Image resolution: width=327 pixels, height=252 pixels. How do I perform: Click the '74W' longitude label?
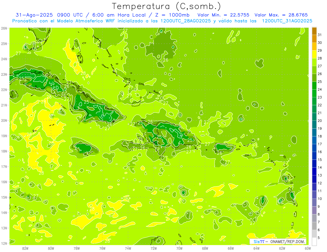pos(128,248)
